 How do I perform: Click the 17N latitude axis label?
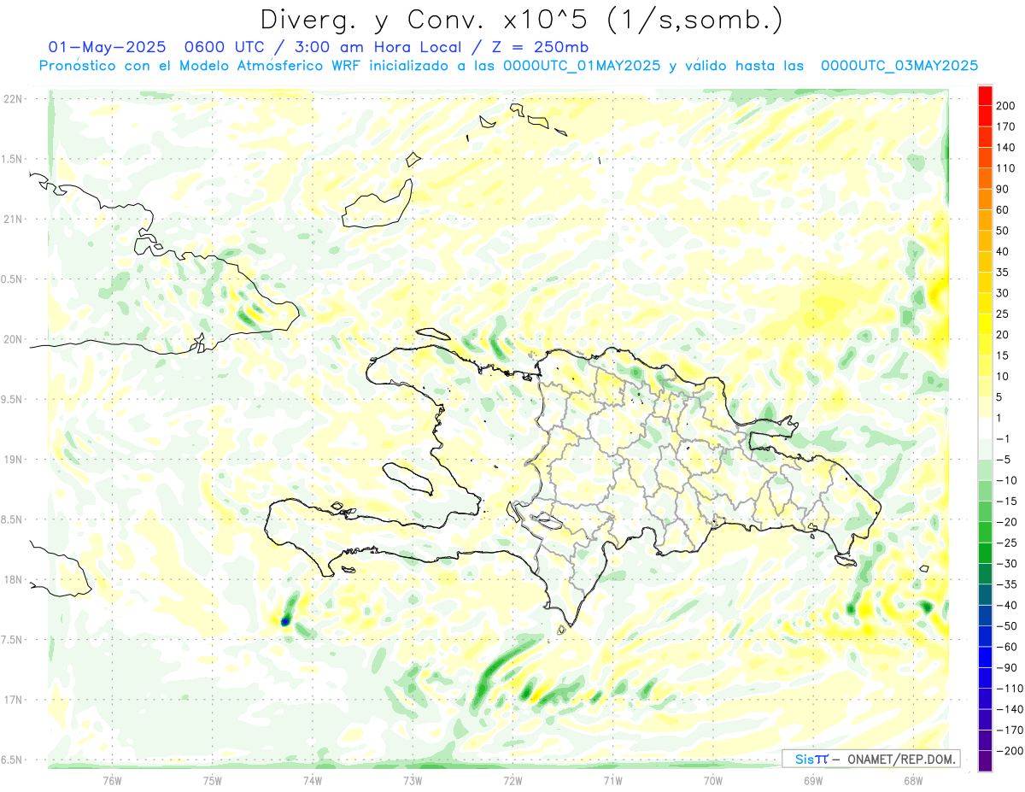(x=13, y=700)
